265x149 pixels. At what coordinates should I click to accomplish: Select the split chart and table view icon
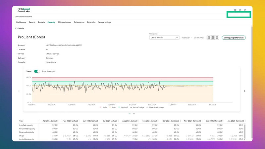point(213,38)
